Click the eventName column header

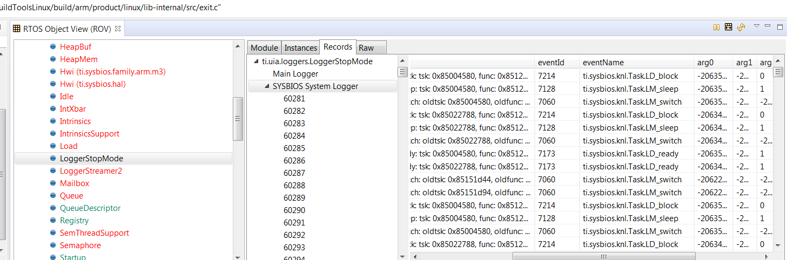coord(603,63)
